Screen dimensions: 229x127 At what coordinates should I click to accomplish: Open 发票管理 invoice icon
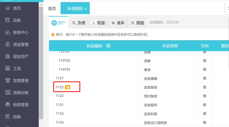tap(8, 81)
